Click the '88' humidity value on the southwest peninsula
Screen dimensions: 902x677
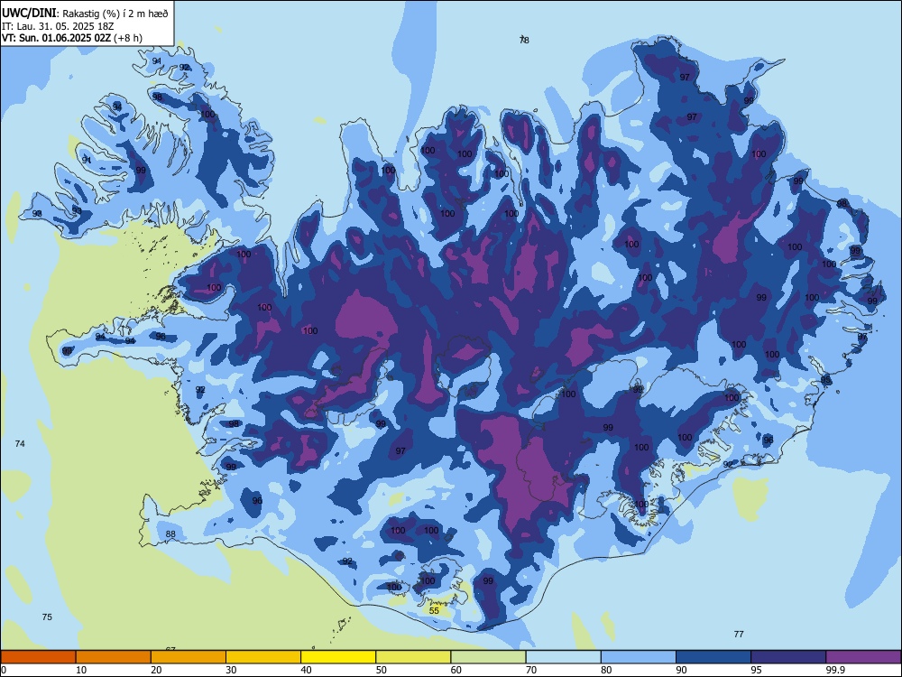pyautogui.click(x=170, y=533)
